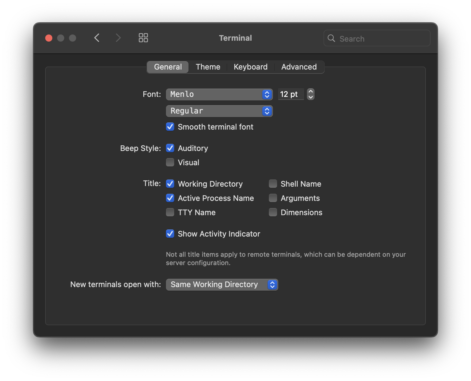Decrease font size with stepper down arrow

(311, 97)
